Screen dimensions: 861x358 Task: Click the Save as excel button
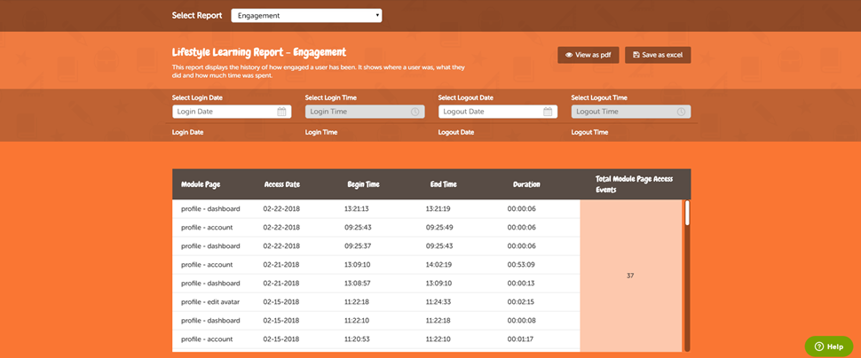point(658,55)
